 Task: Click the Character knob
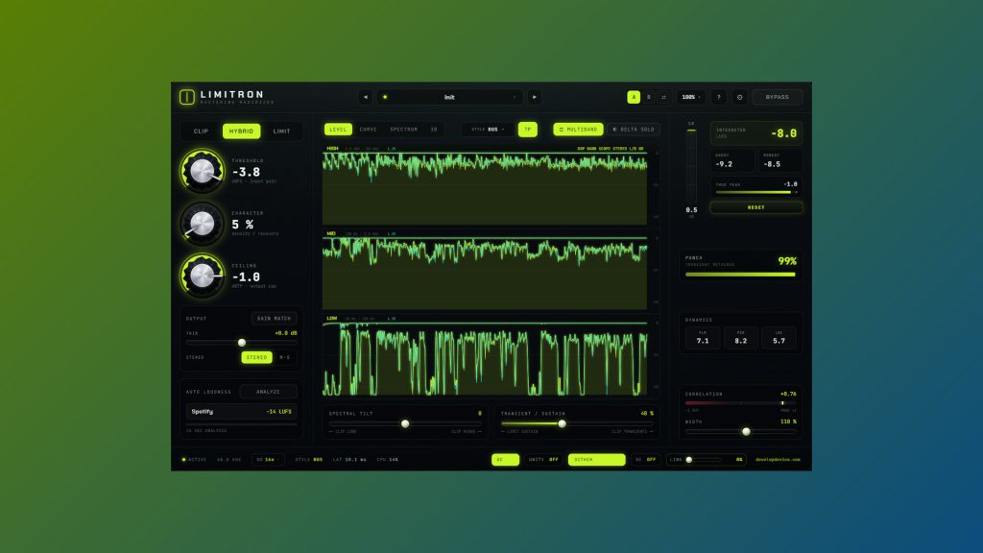[202, 223]
